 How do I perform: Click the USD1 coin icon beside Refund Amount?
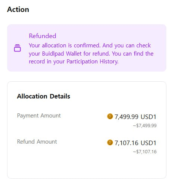110,142
